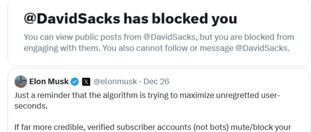Click the Dec 26 post timestamp
Image resolution: width=311 pixels, height=132 pixels.
tap(156, 81)
